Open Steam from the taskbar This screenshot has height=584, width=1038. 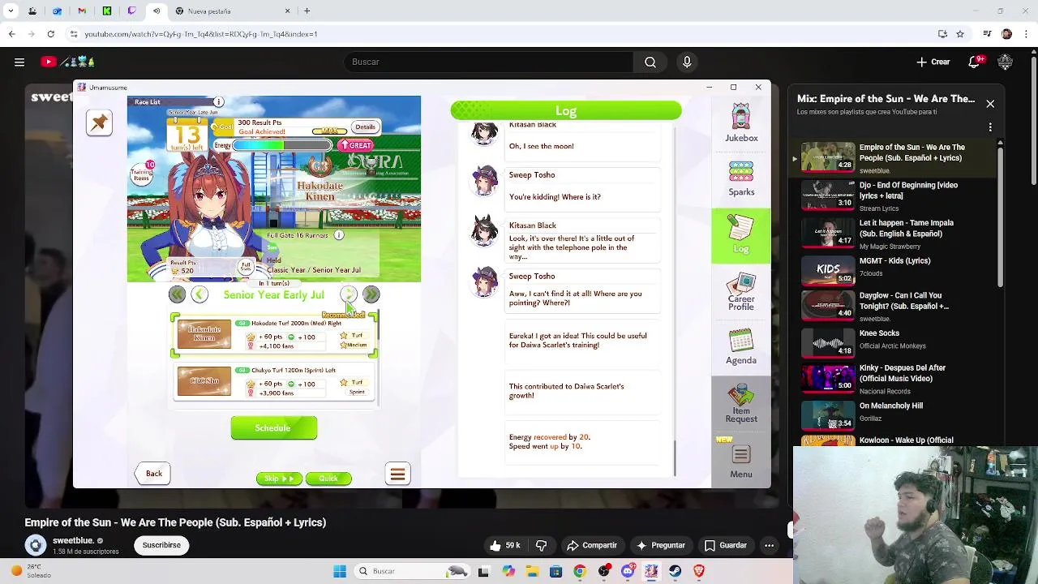pos(675,571)
